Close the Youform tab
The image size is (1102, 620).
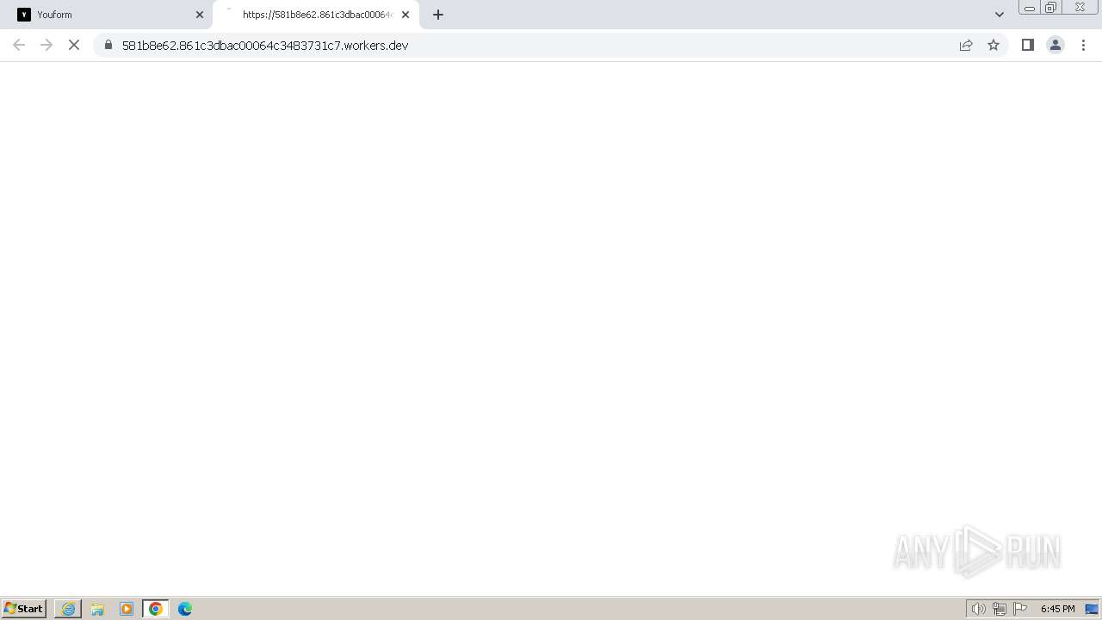point(200,15)
